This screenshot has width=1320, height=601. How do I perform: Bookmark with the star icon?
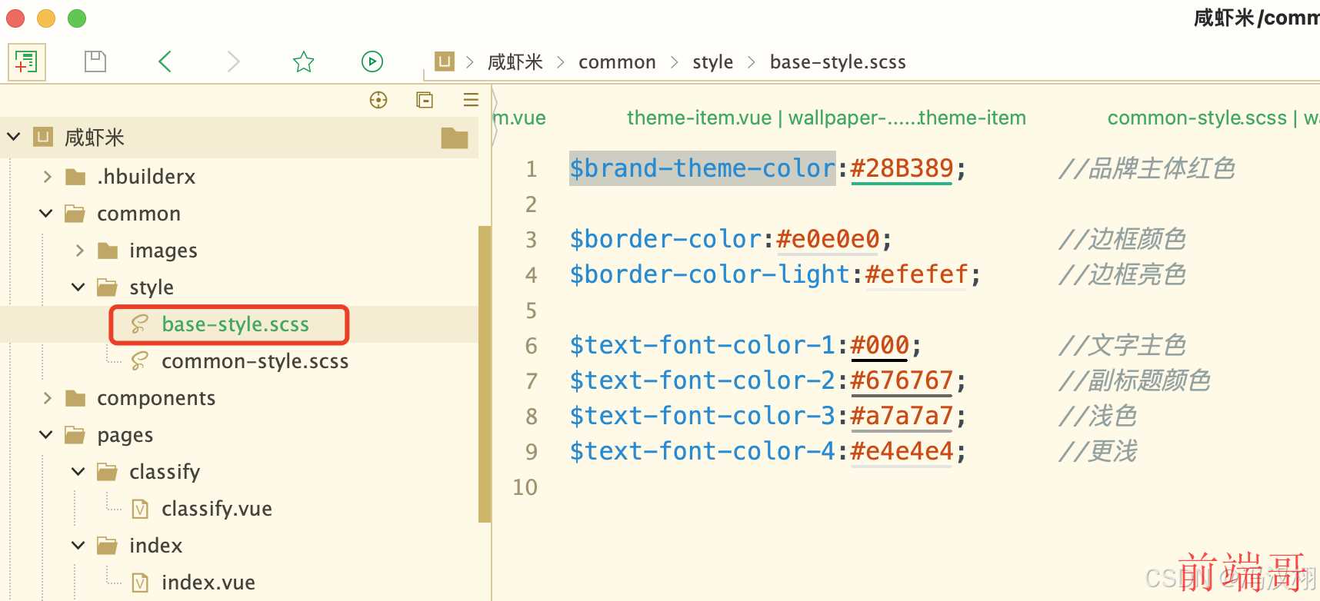[303, 61]
